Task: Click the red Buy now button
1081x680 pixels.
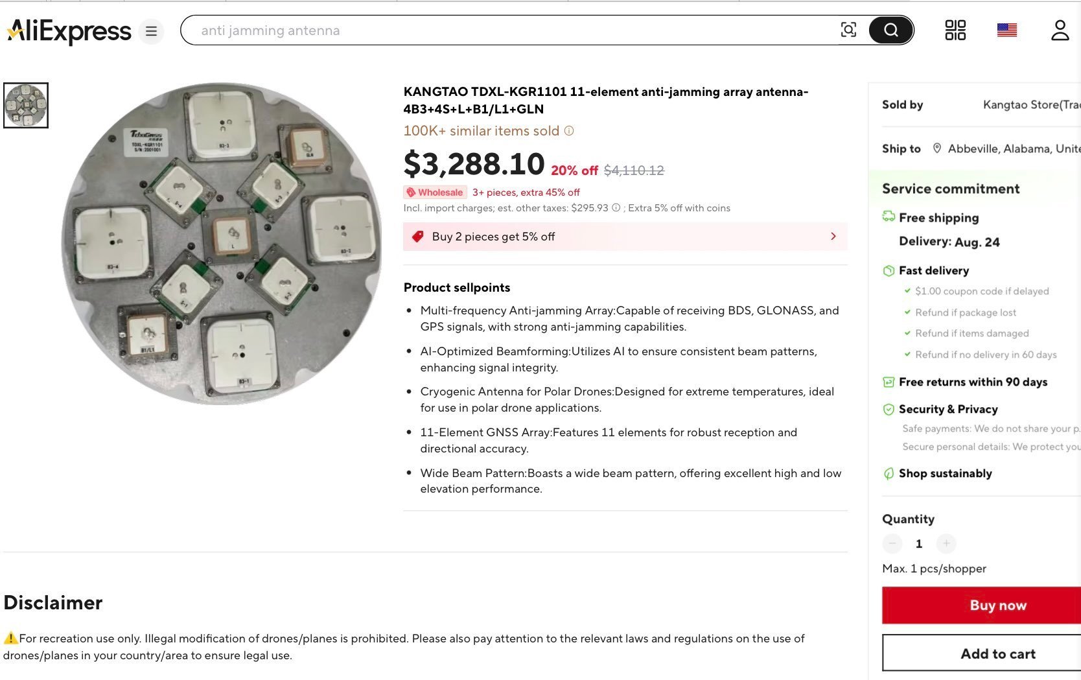Action: [x=981, y=605]
